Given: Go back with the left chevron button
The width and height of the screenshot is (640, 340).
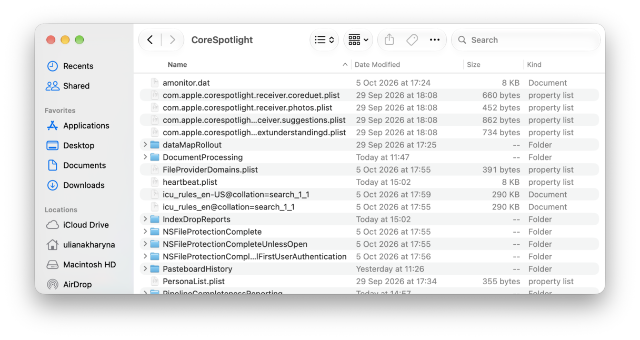Looking at the screenshot, I should click(150, 40).
